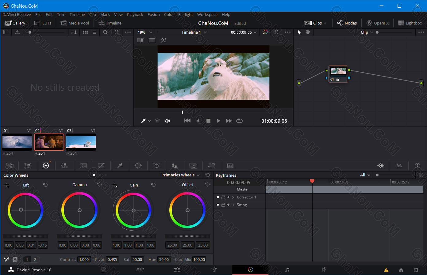Switch to the Edit page
The height and width of the screenshot is (275, 427).
(x=177, y=270)
